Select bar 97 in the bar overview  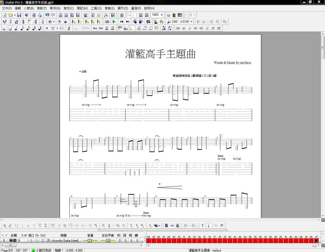[x=316, y=241]
